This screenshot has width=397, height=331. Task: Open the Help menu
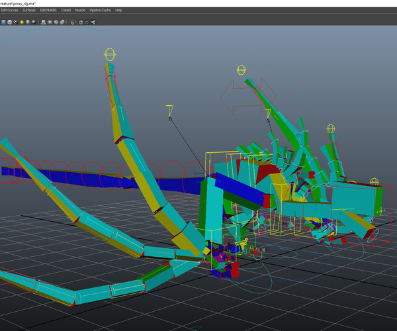[118, 11]
